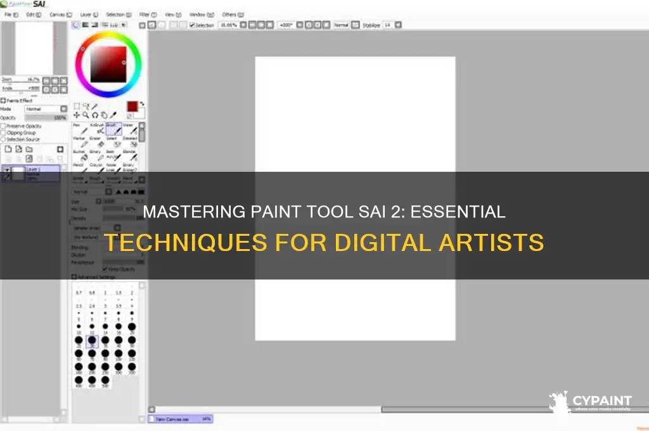Expand the Advanced Settings section
This screenshot has width=649, height=431.
(74, 276)
